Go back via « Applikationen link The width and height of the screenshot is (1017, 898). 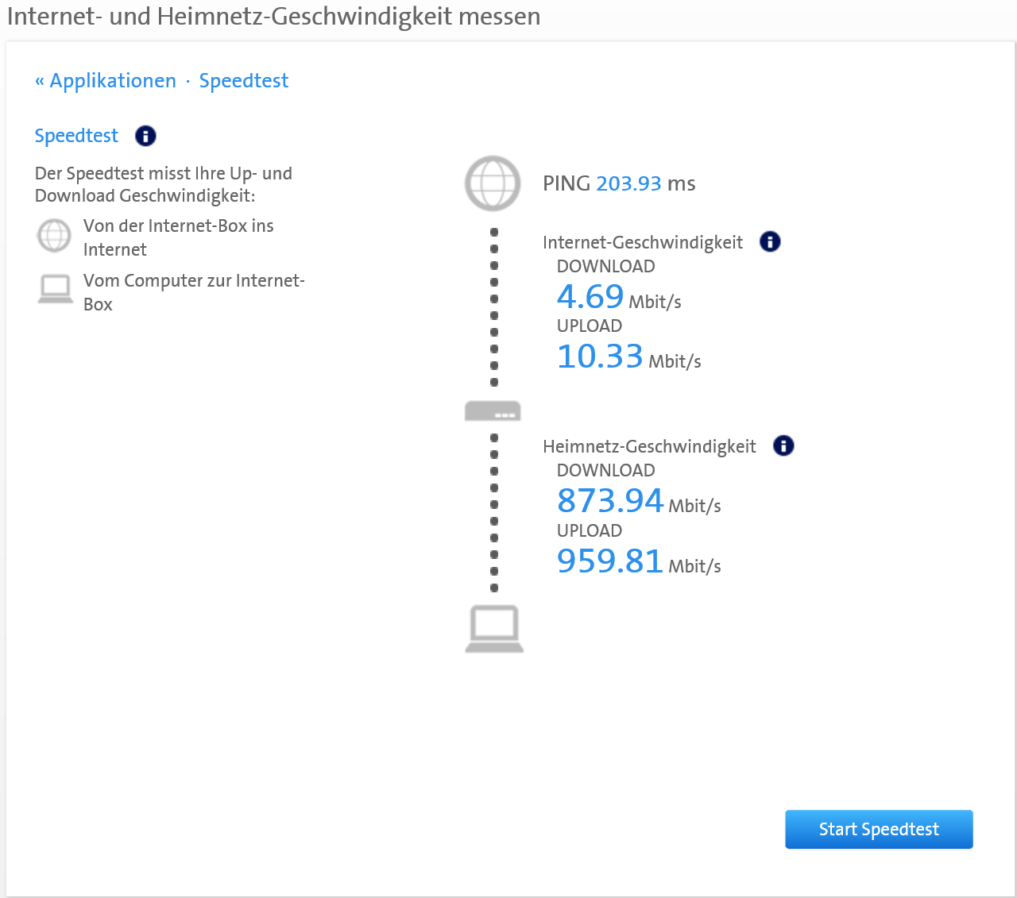tap(106, 81)
